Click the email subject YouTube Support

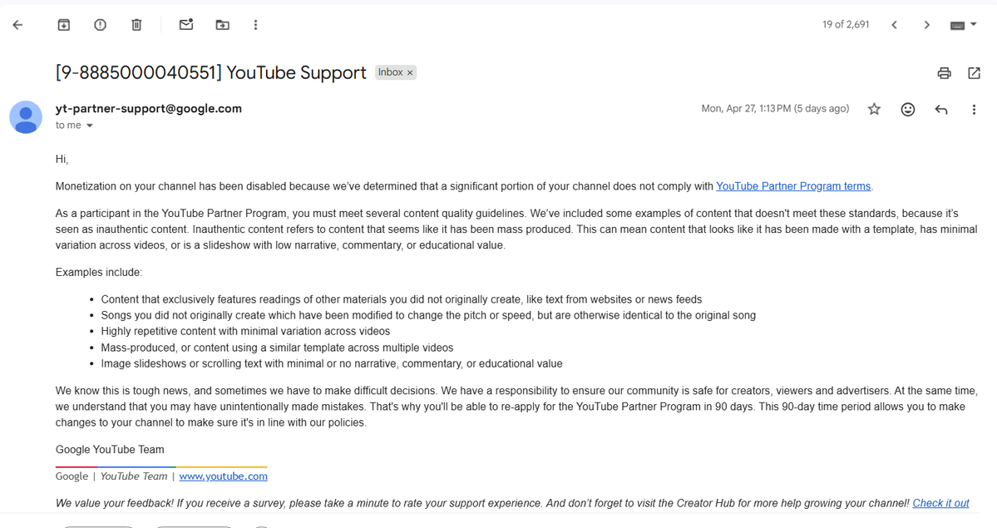(211, 73)
